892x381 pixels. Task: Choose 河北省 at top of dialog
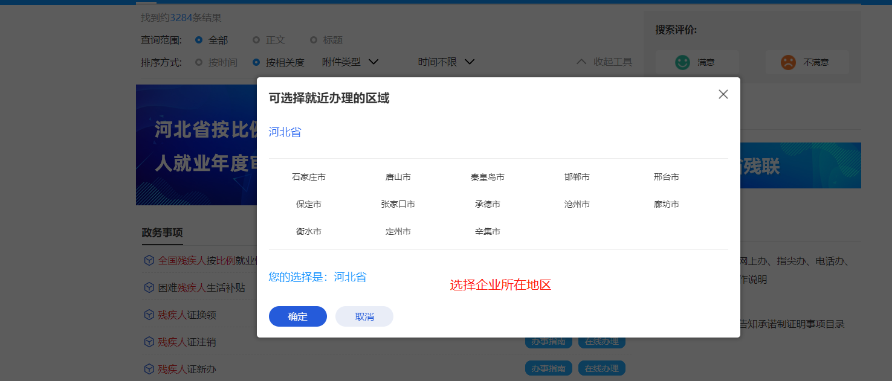[x=285, y=132]
